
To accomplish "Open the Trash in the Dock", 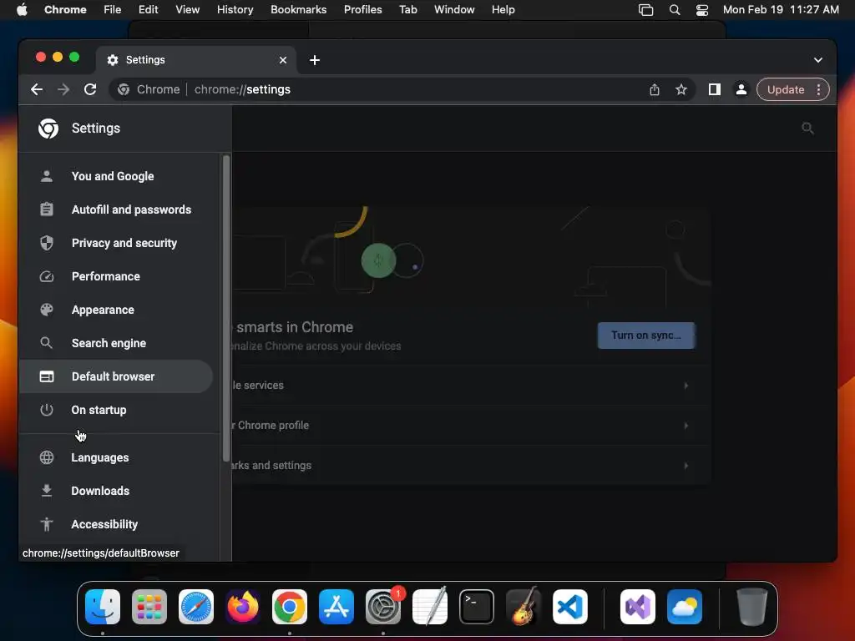I will (x=752, y=607).
